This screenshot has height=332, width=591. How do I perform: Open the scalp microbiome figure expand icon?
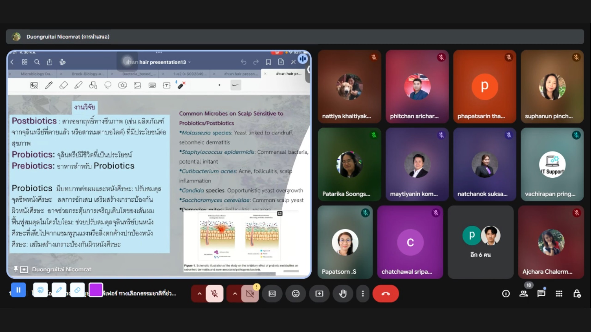tap(280, 213)
